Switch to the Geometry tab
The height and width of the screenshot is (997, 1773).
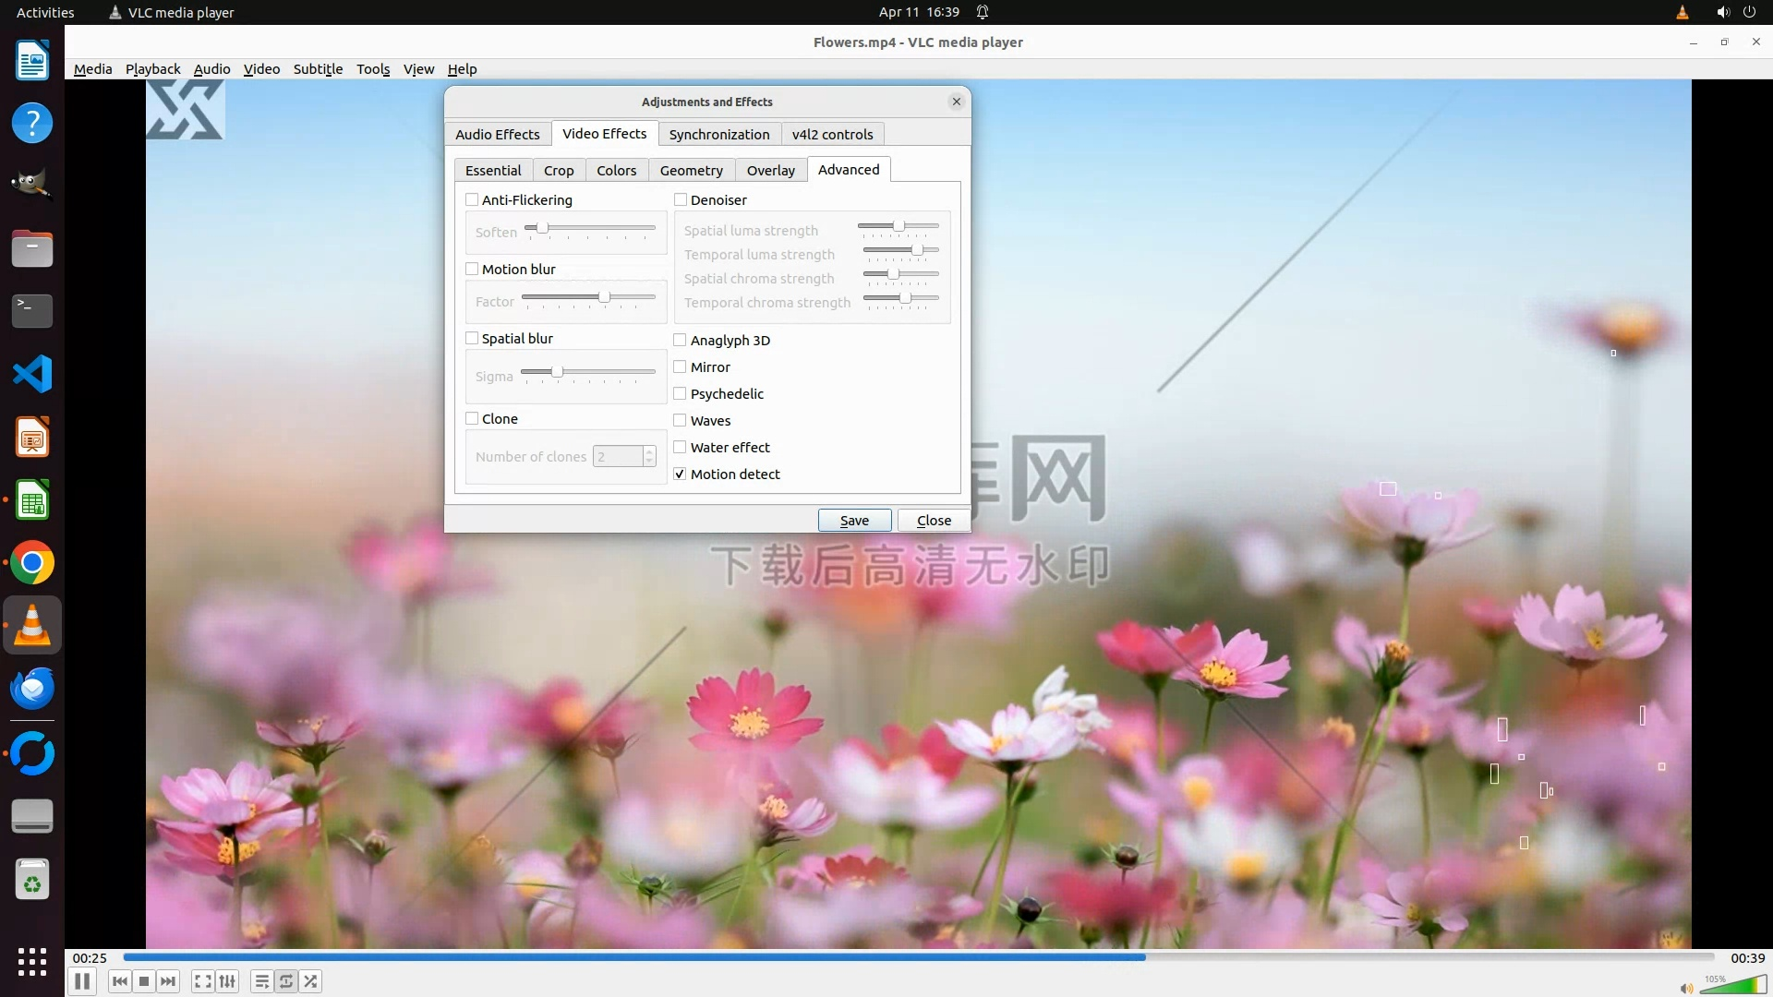(x=691, y=170)
